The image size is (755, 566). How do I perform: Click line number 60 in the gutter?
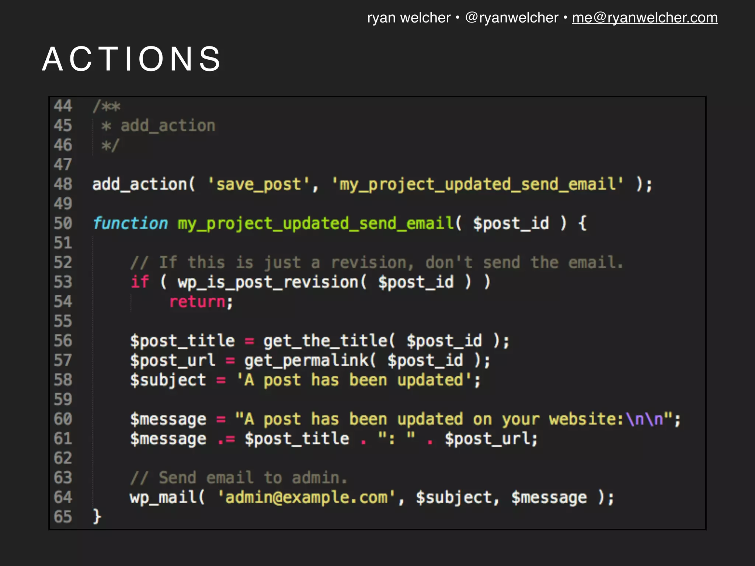[63, 419]
